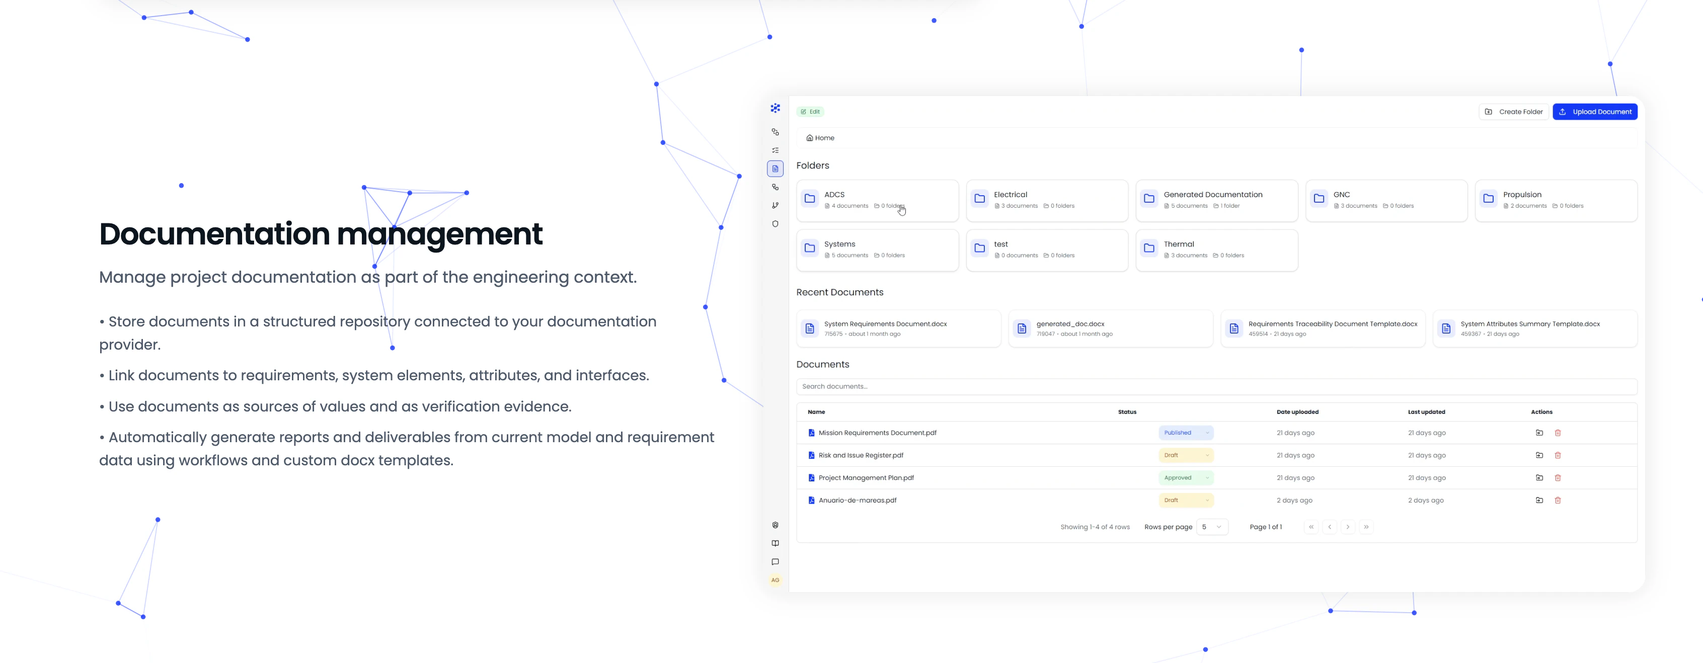Click the book icon in sidebar bottom
This screenshot has width=1703, height=663.
pyautogui.click(x=775, y=543)
